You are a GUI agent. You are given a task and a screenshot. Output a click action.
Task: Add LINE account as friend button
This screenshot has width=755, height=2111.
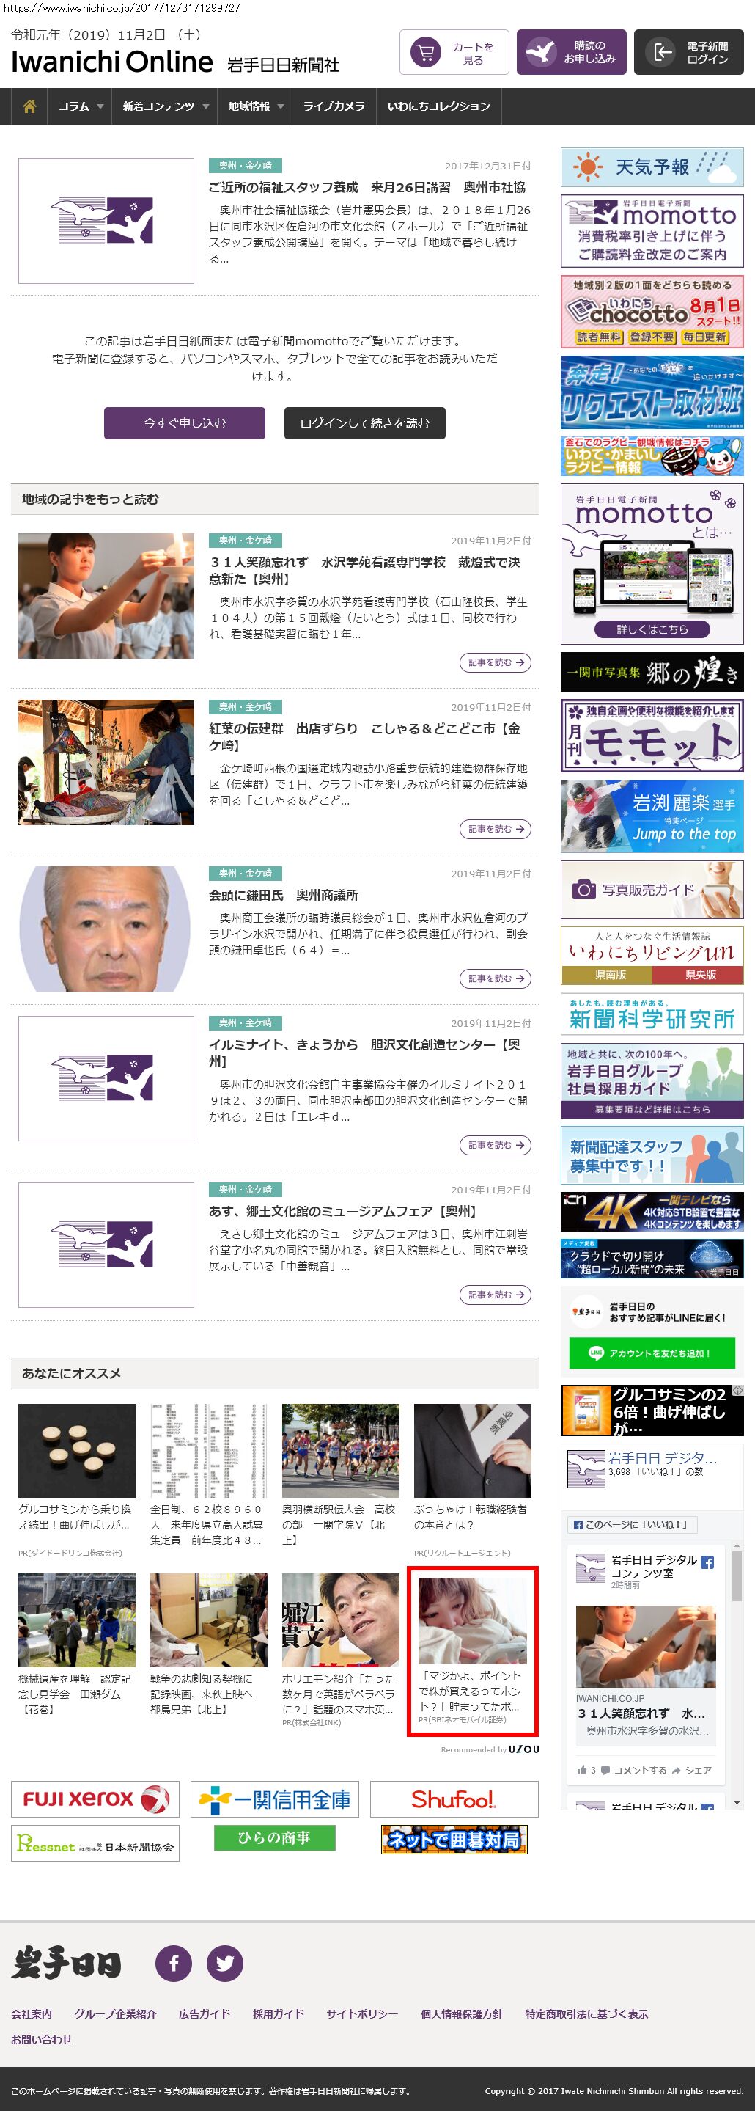click(652, 1353)
